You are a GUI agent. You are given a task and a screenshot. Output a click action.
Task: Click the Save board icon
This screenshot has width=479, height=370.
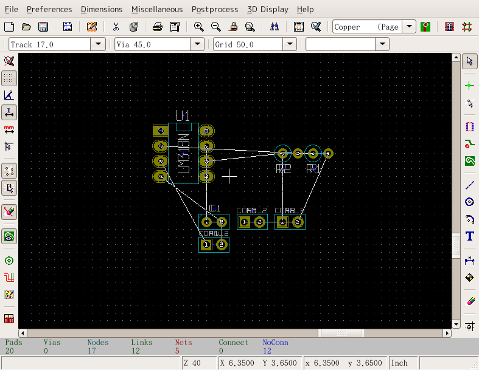click(43, 27)
